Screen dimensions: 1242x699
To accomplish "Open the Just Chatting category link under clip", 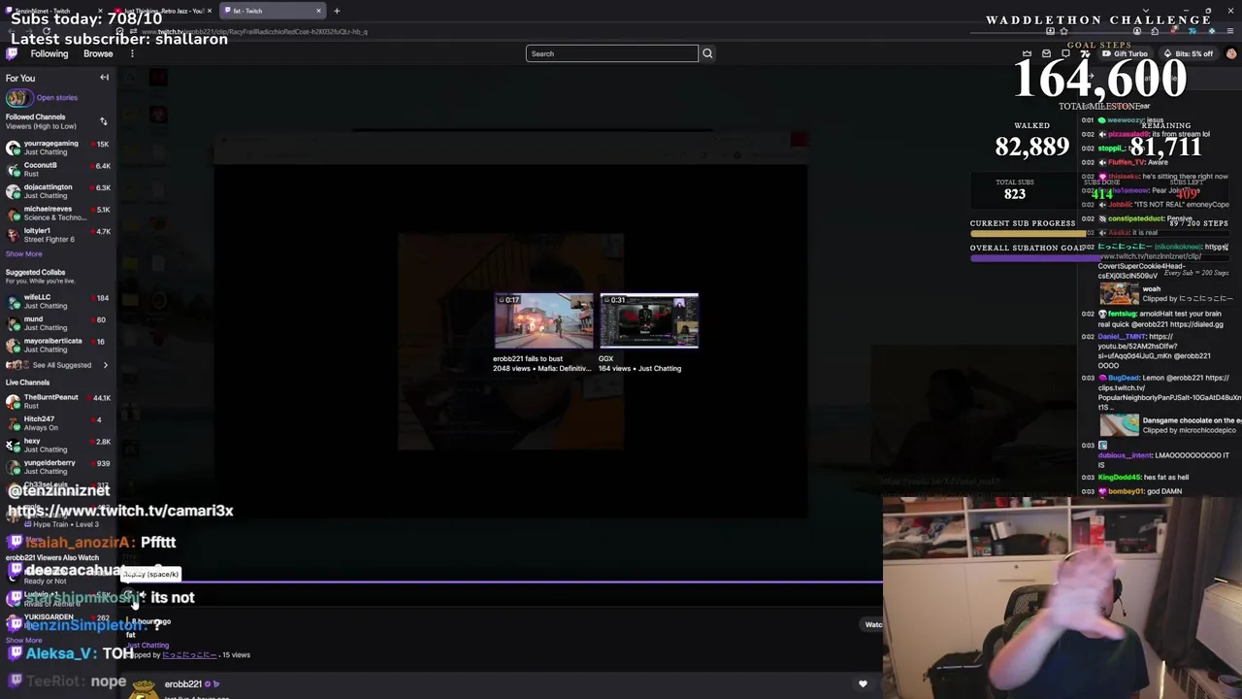I will pyautogui.click(x=148, y=645).
